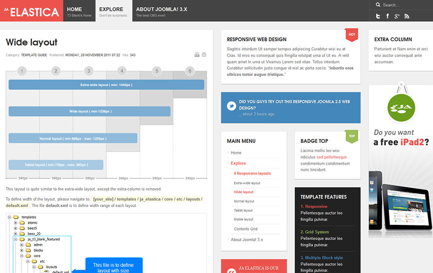The image size is (433, 273).
Task: Expand the beez5 folder node
Action: click(x=16, y=228)
